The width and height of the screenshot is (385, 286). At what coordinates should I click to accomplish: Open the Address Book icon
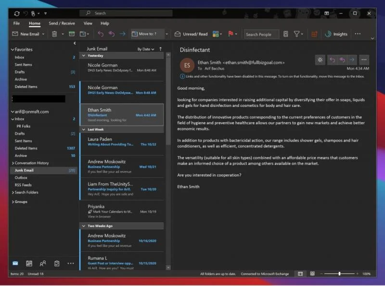pyautogui.click(x=285, y=34)
